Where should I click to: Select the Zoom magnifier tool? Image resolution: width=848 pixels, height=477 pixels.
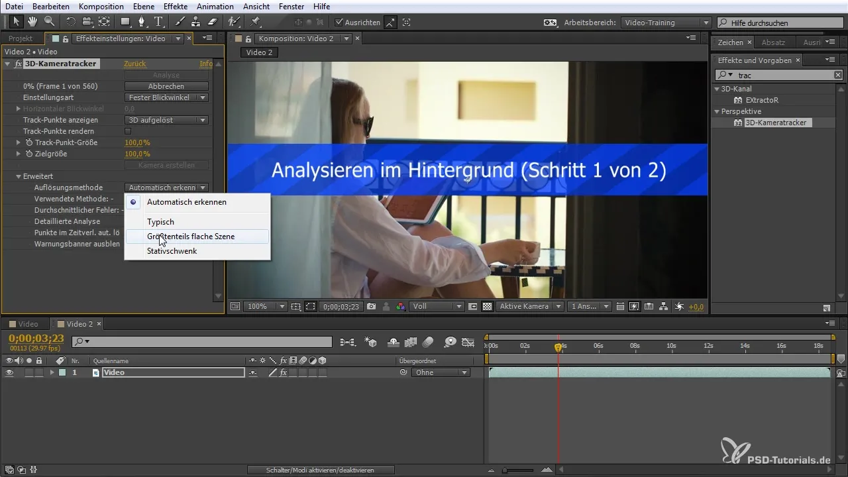coord(49,22)
